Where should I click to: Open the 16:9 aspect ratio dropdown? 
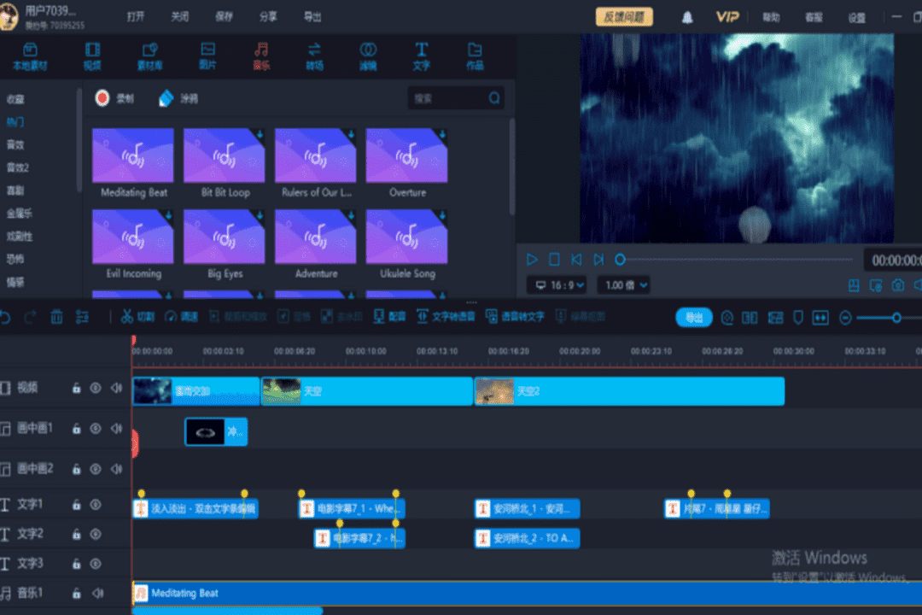556,285
